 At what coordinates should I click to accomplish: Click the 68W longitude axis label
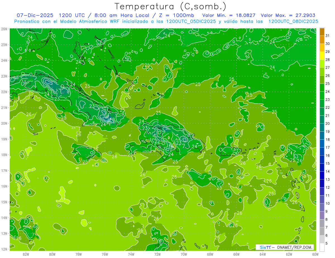[x=210, y=254]
